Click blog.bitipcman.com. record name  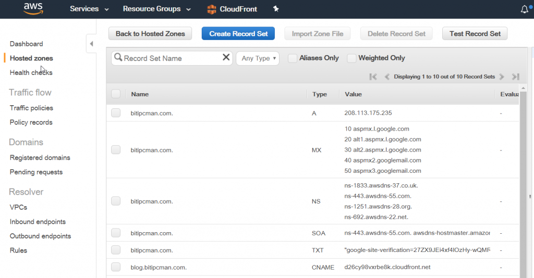point(159,268)
